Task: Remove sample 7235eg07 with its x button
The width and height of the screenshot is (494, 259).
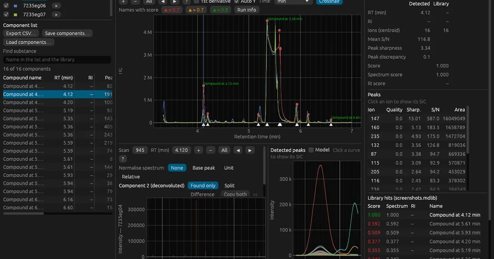Action: click(56, 14)
